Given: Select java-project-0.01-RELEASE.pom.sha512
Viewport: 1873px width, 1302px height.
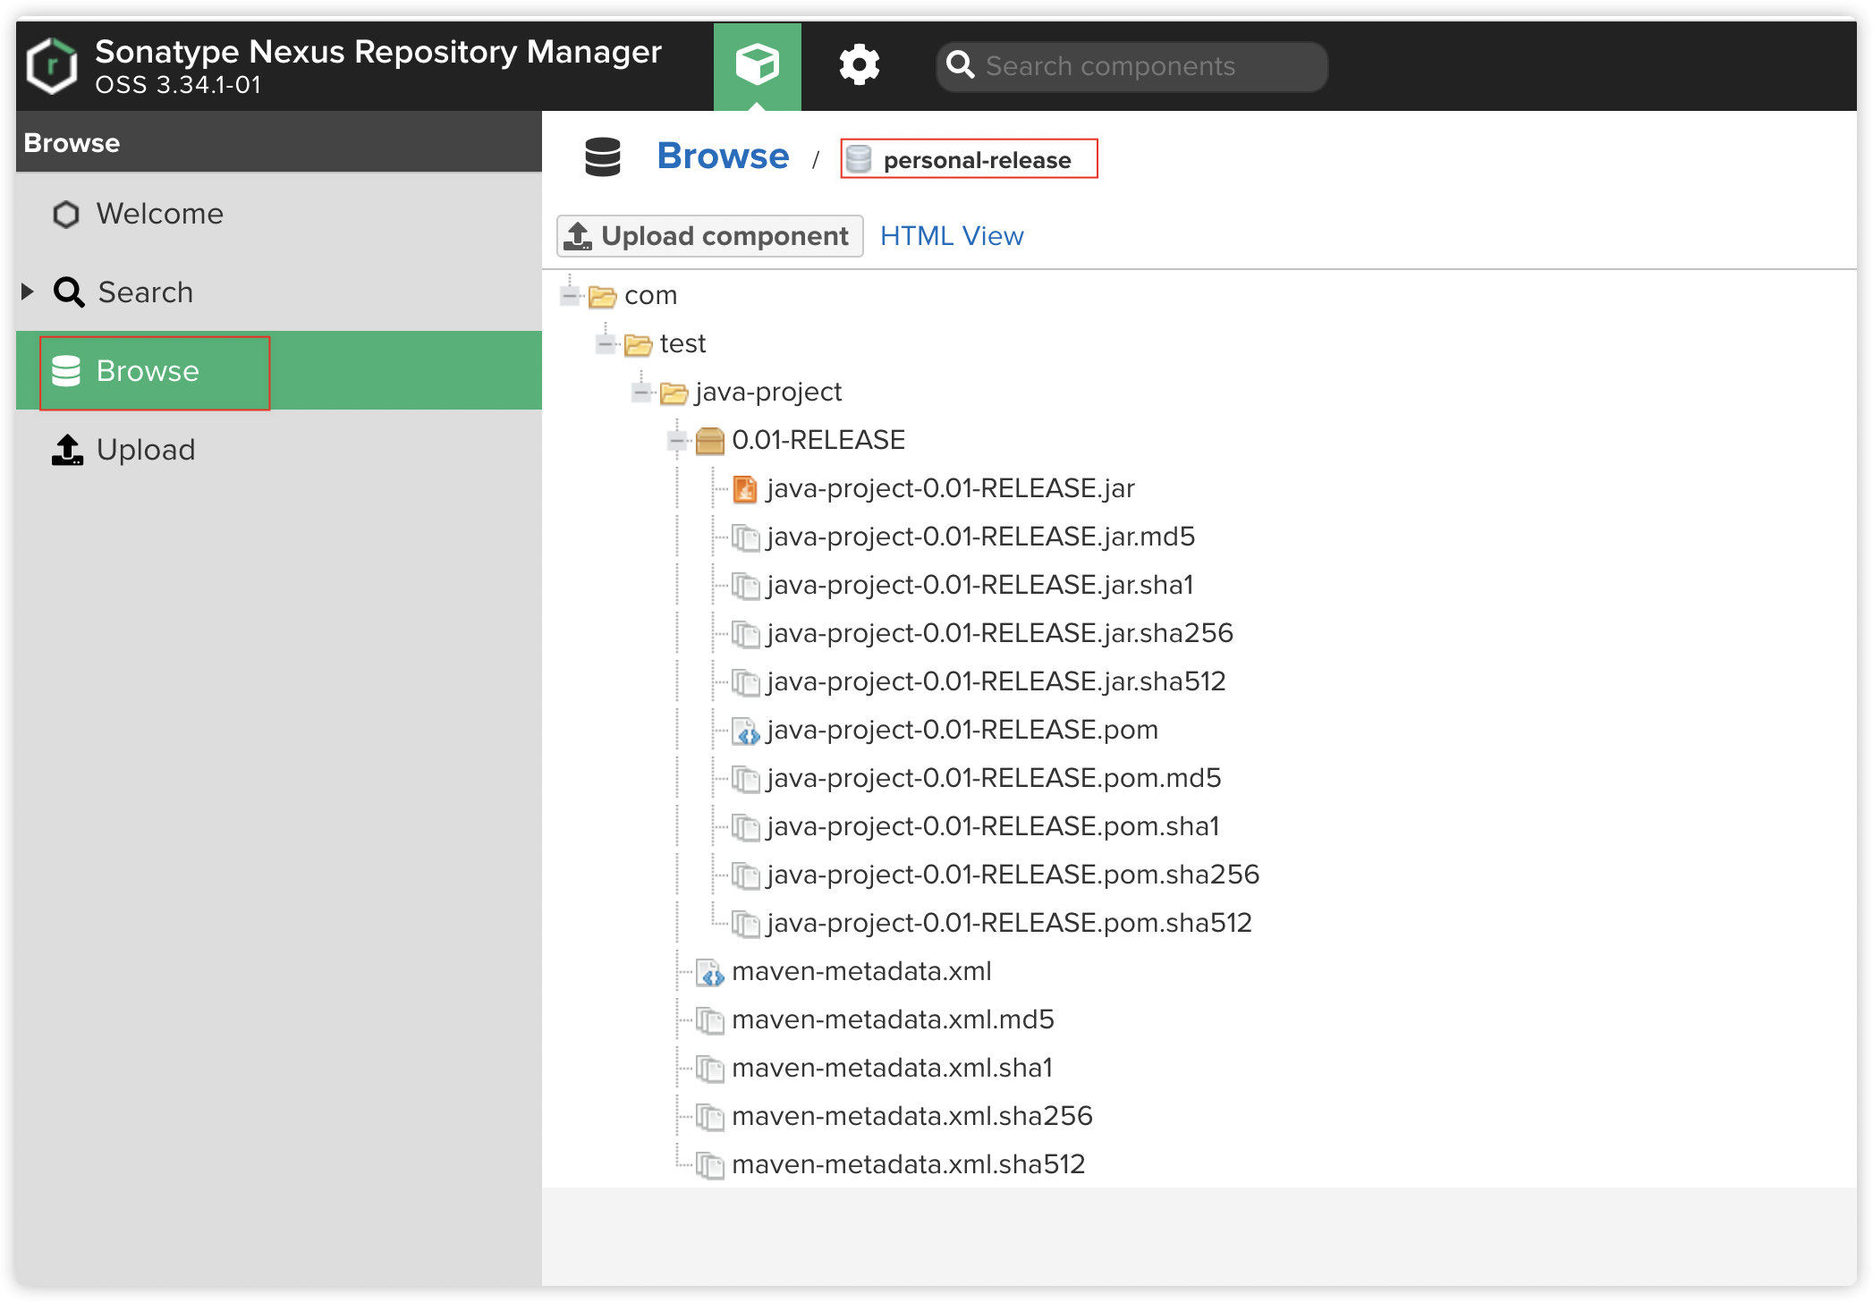Looking at the screenshot, I should [x=1009, y=923].
